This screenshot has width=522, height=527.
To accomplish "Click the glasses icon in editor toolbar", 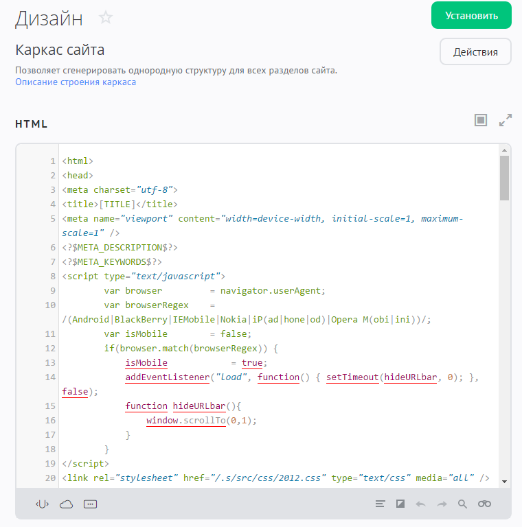I will 485,504.
